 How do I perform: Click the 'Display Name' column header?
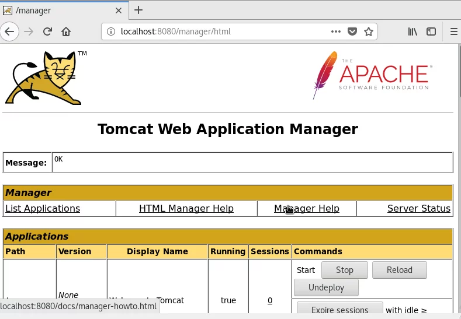157,251
